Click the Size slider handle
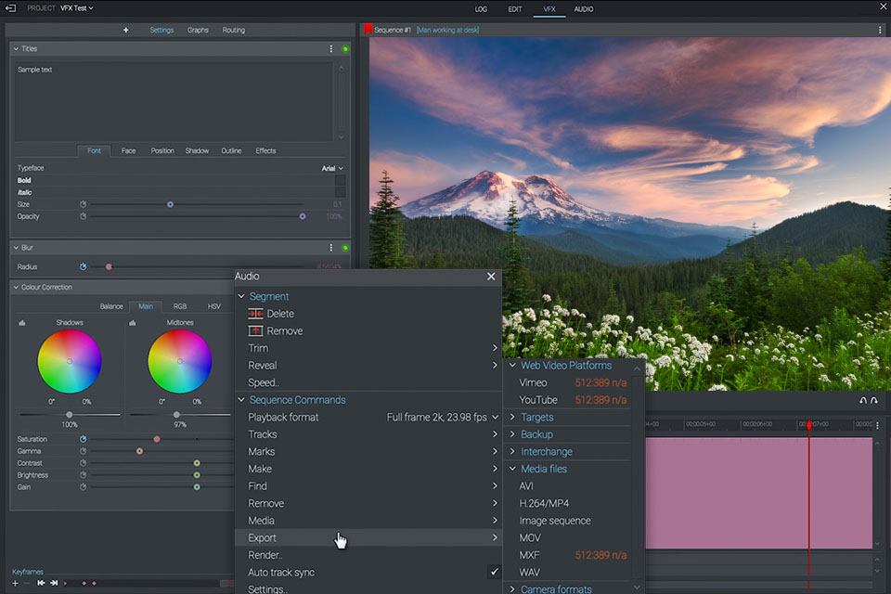This screenshot has width=891, height=594. pyautogui.click(x=170, y=204)
